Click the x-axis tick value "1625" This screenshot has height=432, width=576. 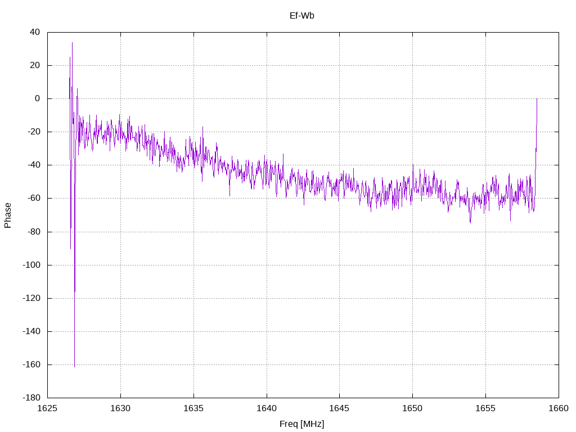tap(47, 408)
